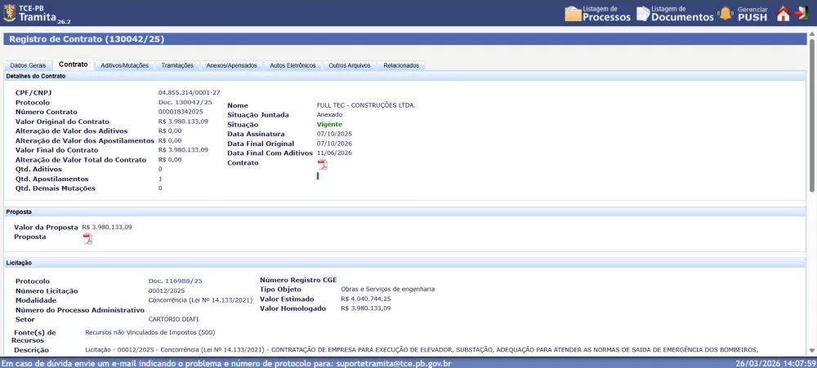Click the Licitação section header

(19, 263)
